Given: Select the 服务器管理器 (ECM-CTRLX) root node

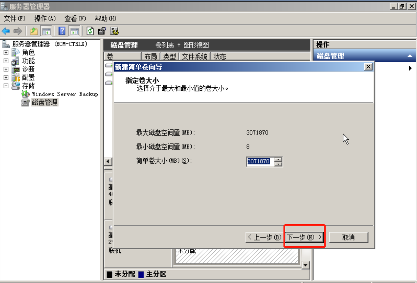Looking at the screenshot, I should pos(50,44).
